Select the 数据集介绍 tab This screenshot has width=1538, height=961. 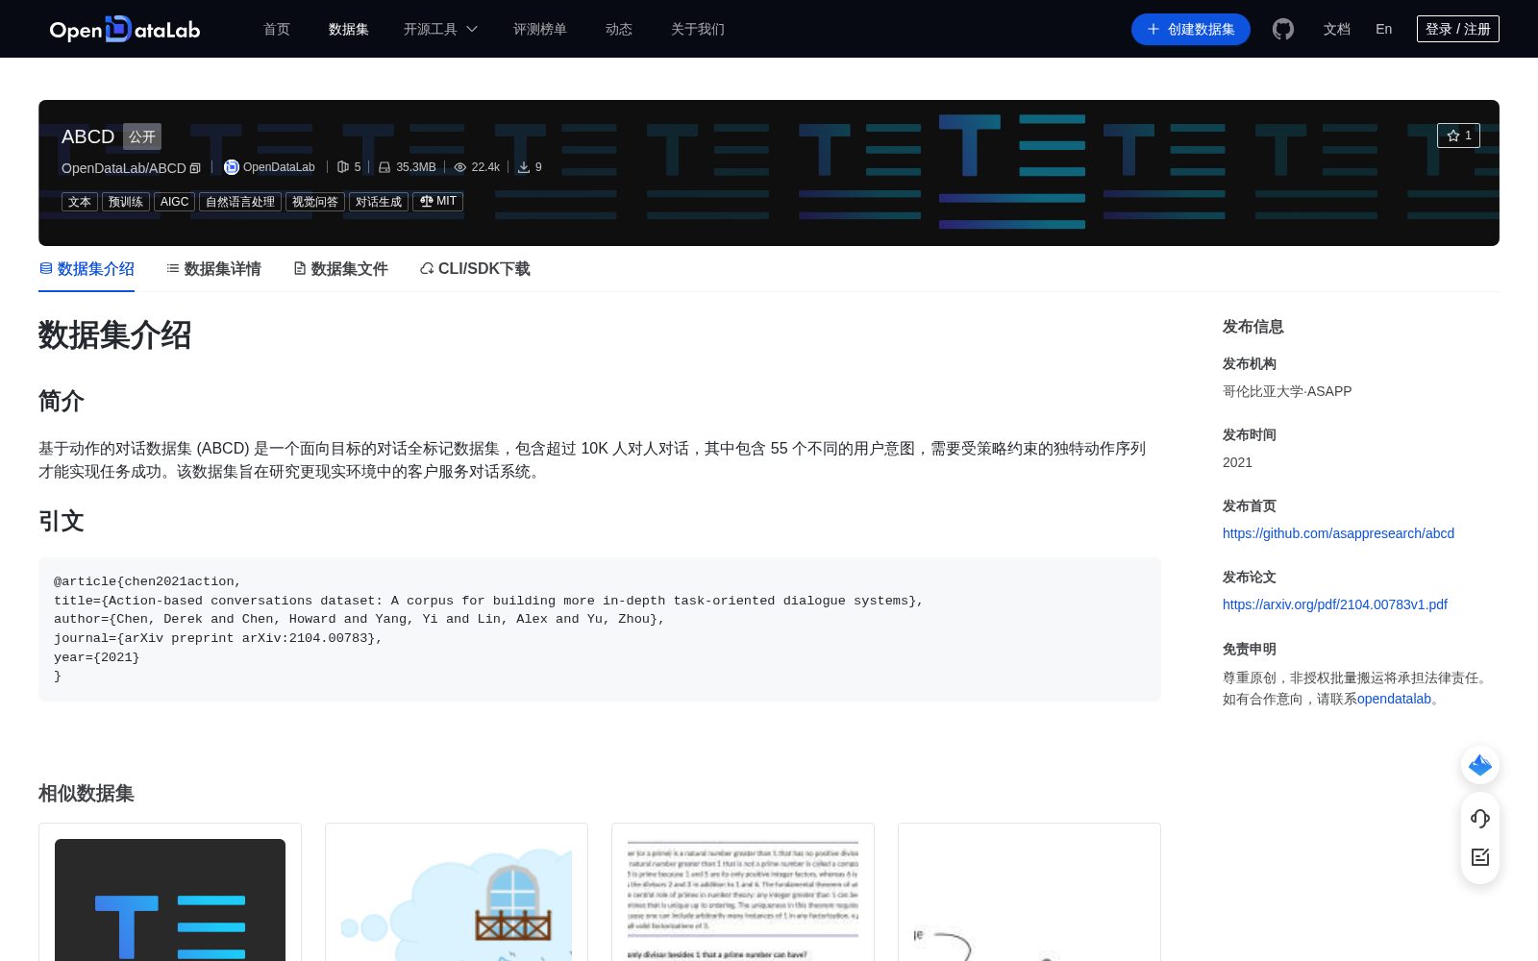coord(87,269)
